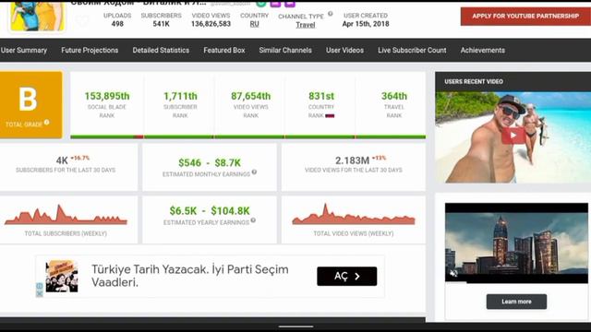Viewport: 591px width, 332px height.
Task: Click the channel type help question mark
Action: click(331, 14)
